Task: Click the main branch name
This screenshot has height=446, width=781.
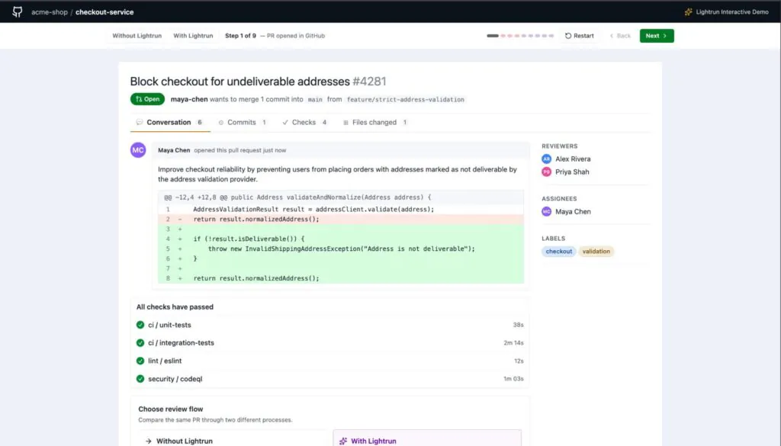Action: pyautogui.click(x=315, y=100)
